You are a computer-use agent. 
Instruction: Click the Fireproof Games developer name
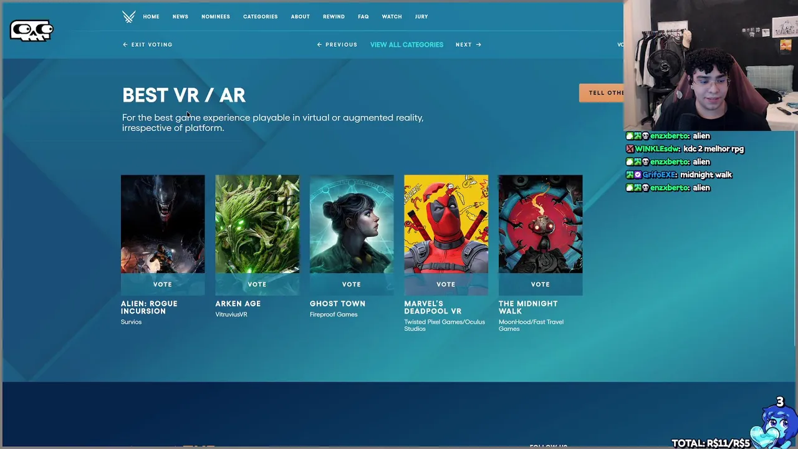click(x=334, y=314)
